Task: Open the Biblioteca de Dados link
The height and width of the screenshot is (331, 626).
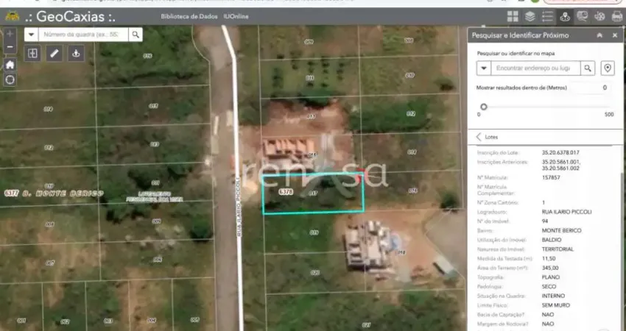Action: [189, 16]
